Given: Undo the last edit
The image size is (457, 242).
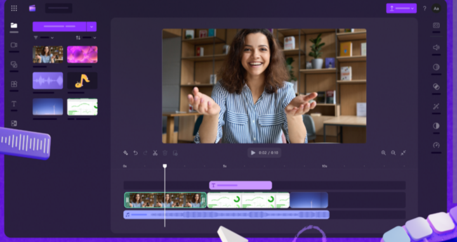Looking at the screenshot, I should 136,153.
